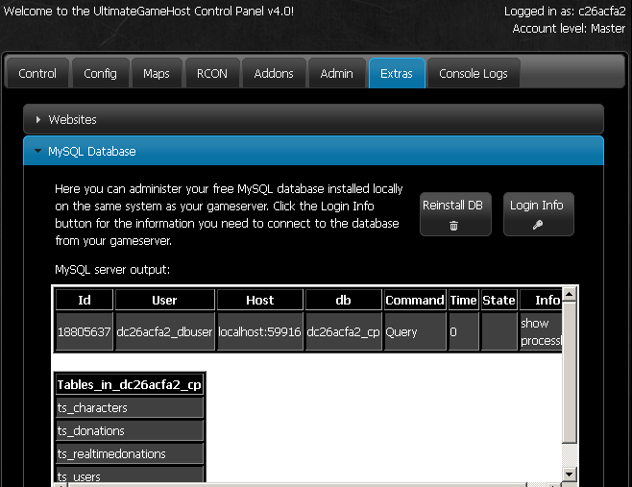Image resolution: width=632 pixels, height=487 pixels.
Task: Click the Logged in as c26acfa2 text
Action: pos(565,11)
